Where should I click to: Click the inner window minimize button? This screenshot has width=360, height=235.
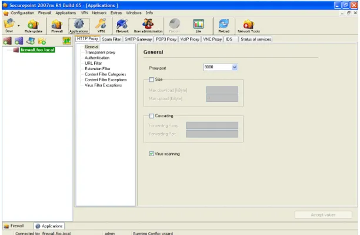342,13
